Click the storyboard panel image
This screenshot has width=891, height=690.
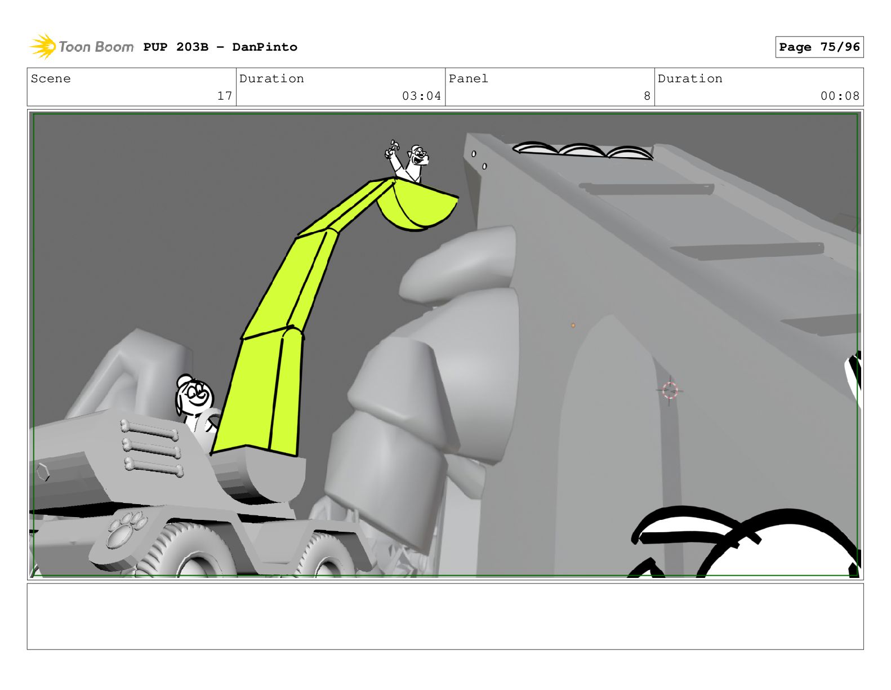(445, 345)
